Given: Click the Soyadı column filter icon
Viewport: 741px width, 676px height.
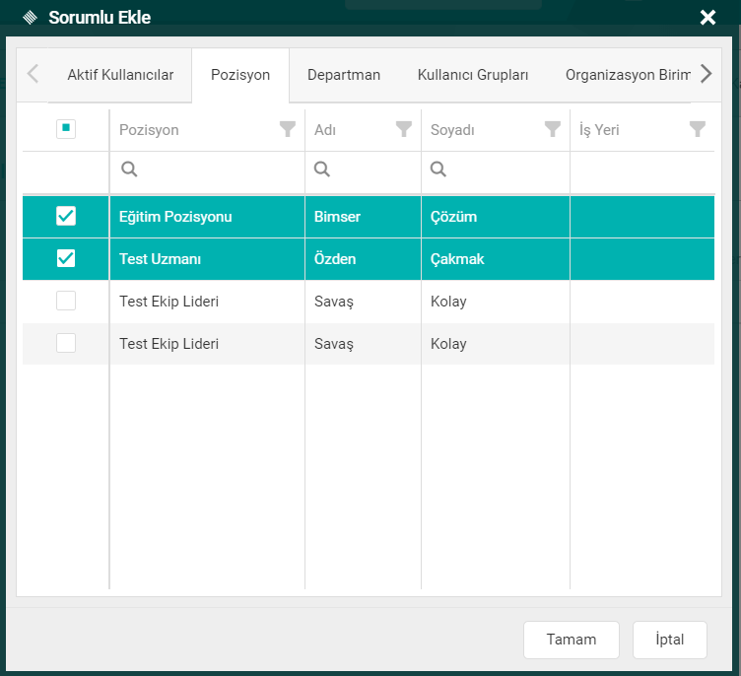Looking at the screenshot, I should (552, 129).
